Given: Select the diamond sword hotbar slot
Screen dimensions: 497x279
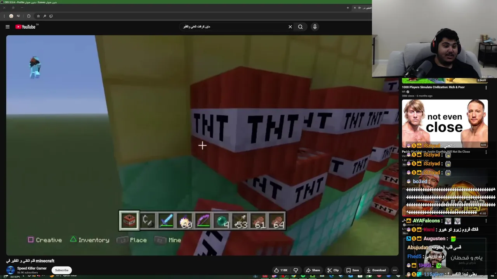Looking at the screenshot, I should (166, 221).
